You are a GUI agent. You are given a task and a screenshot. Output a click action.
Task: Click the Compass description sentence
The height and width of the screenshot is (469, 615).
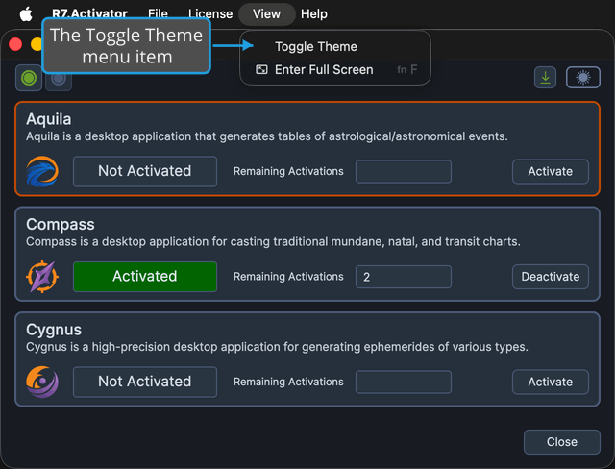(273, 241)
